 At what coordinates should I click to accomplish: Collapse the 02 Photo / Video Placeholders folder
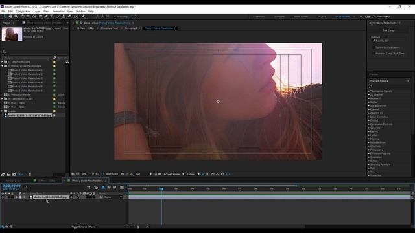tap(3, 66)
